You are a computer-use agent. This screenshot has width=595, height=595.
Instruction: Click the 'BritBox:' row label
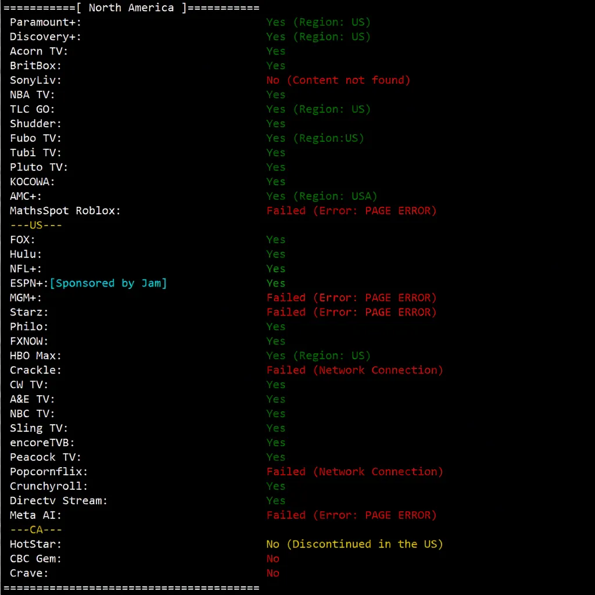[35, 66]
